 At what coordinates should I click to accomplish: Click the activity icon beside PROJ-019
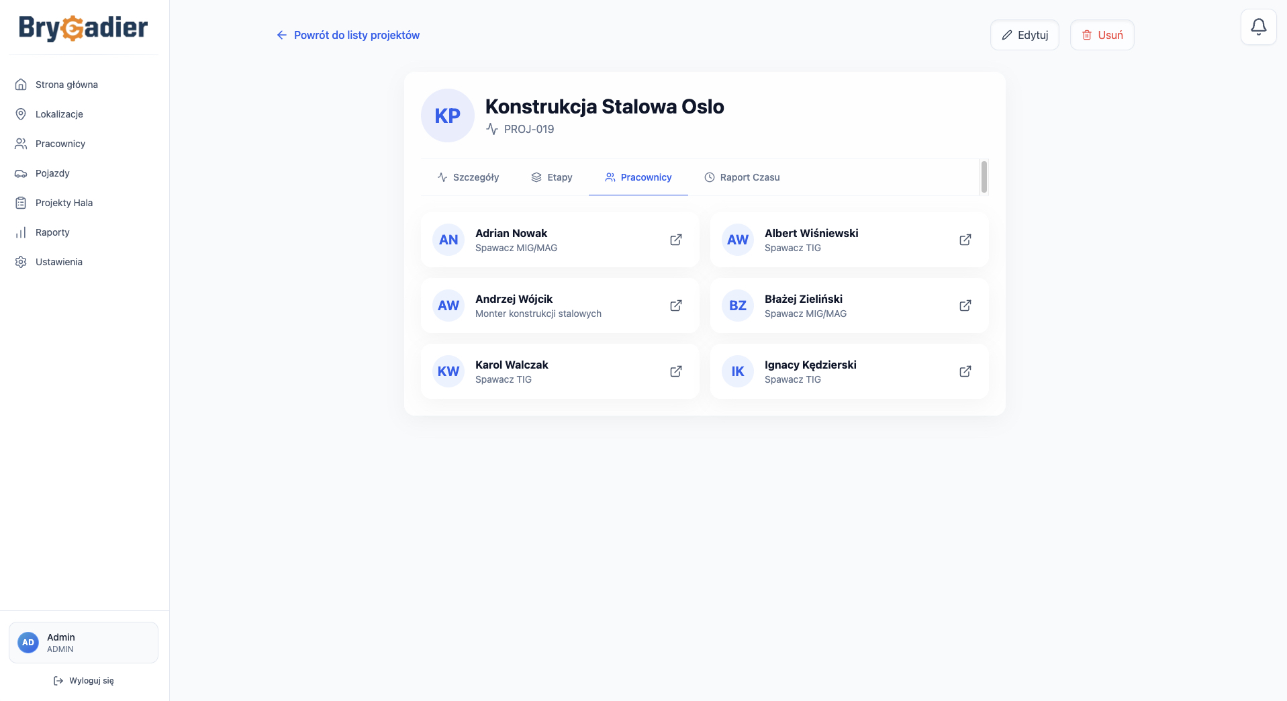point(492,129)
